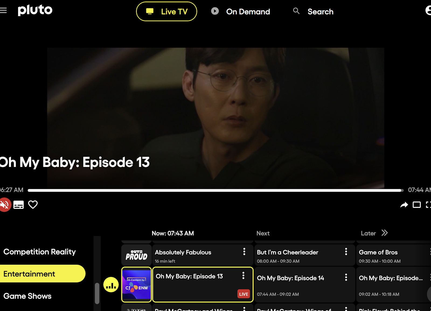Select the Game Shows category

point(27,296)
